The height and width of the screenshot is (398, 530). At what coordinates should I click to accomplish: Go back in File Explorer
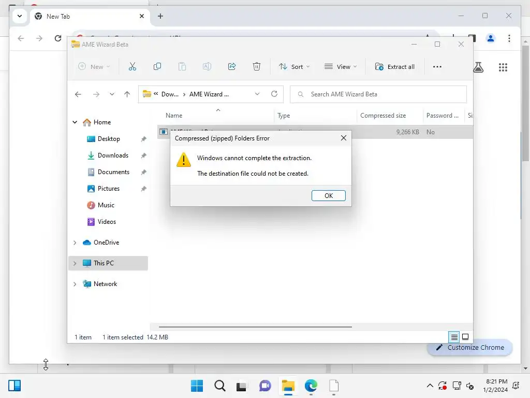coord(78,94)
